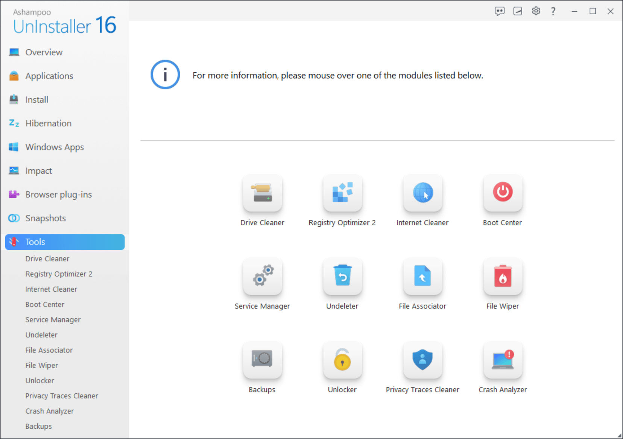
Task: Select Privacy Traces Cleaner under Tools
Action: (x=62, y=396)
